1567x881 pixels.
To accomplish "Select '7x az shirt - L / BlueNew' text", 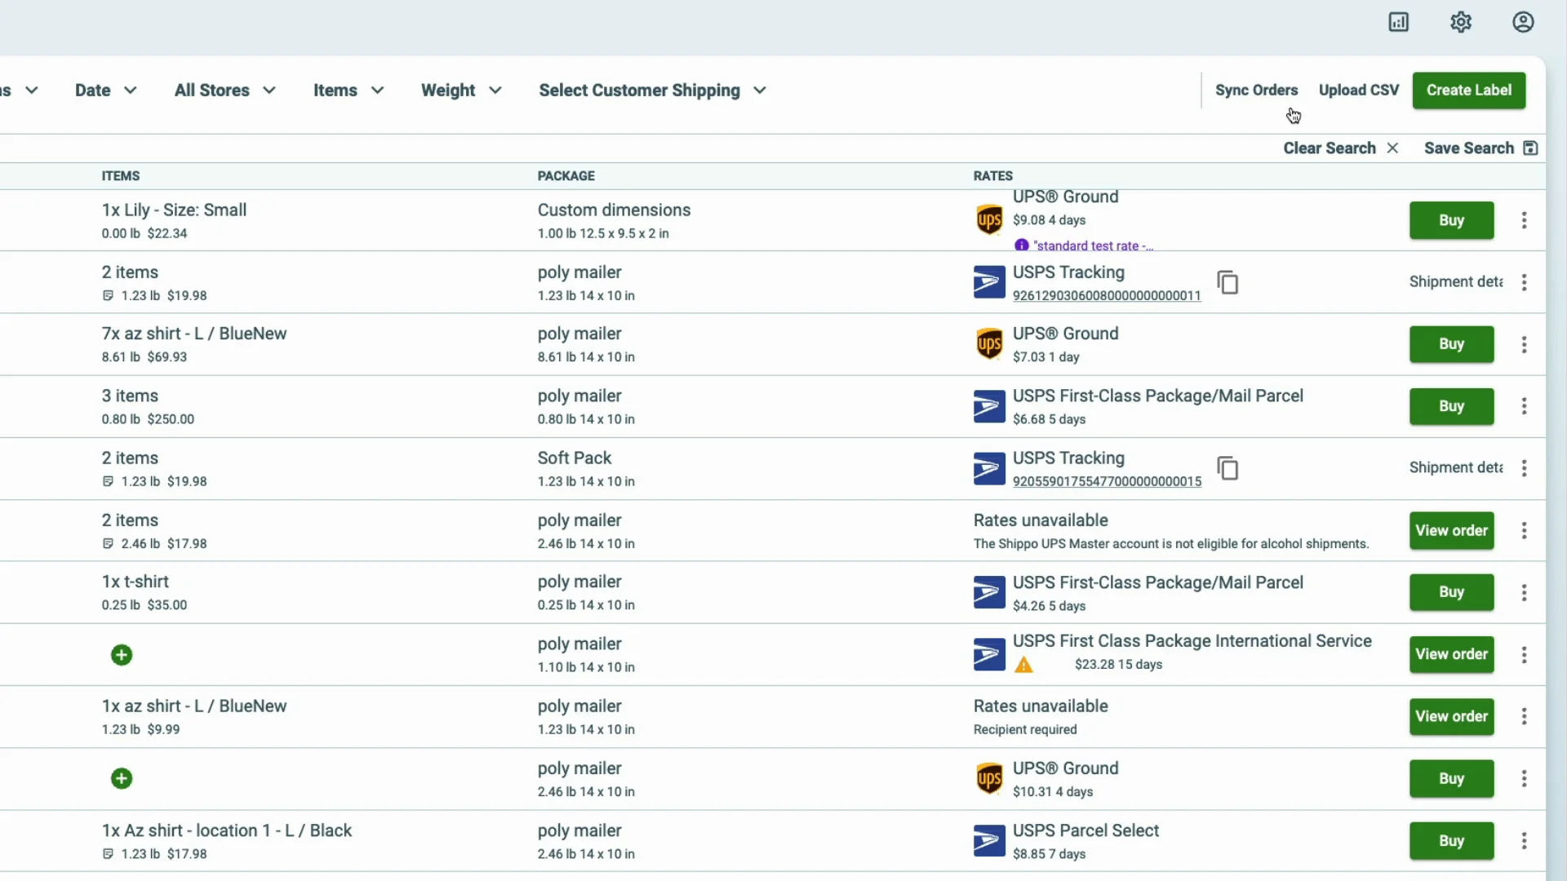I will (x=194, y=334).
